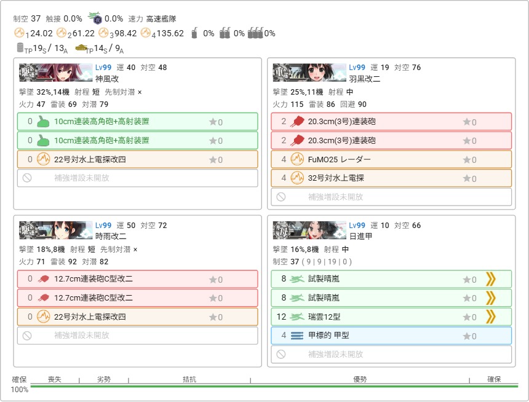Click the 32号対水上電探 radar icon

pos(297,179)
